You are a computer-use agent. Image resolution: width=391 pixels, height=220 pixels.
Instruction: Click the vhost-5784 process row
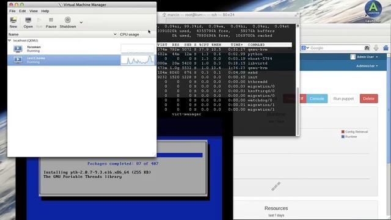click(224, 59)
